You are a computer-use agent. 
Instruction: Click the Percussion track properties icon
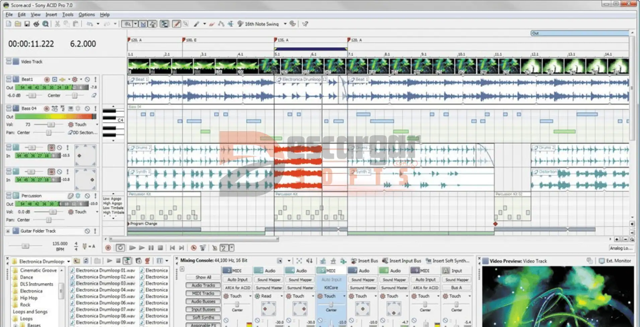tap(70, 196)
